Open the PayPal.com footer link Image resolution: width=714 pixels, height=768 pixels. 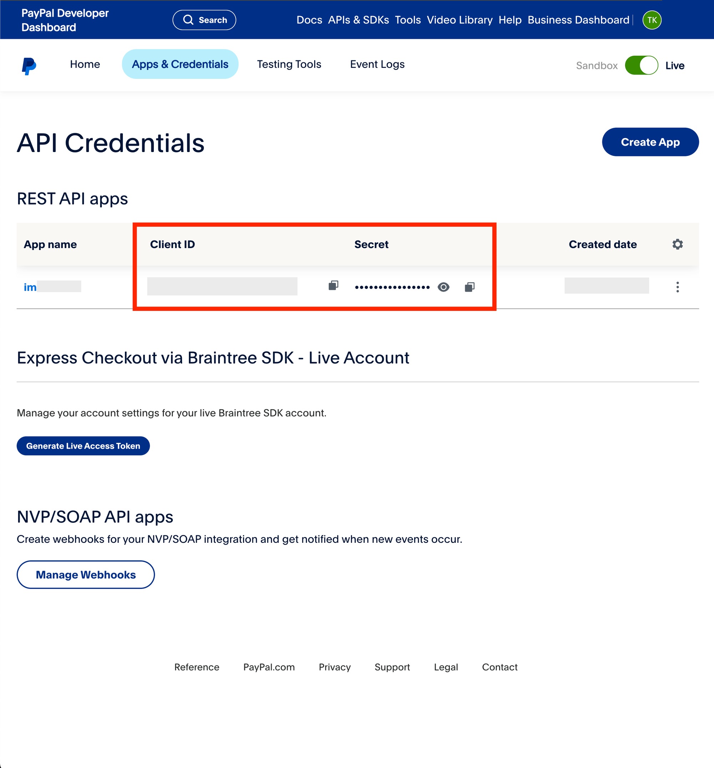[269, 667]
